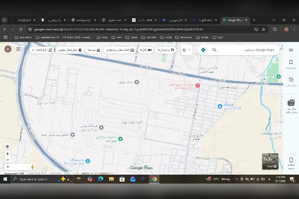Select the Restaurants filter chip
Viewport: 299px width, 199px height.
pyautogui.click(x=165, y=50)
